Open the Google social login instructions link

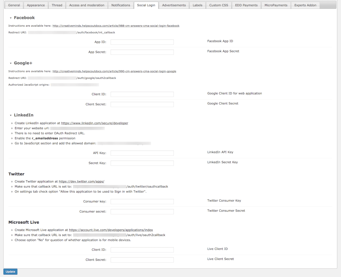(x=114, y=71)
